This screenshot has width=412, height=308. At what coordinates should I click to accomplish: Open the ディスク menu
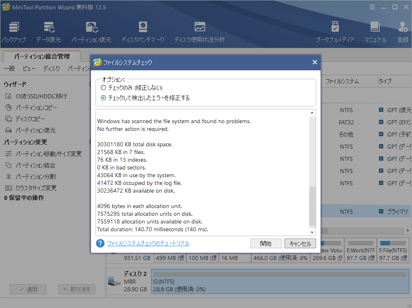[x=51, y=69]
